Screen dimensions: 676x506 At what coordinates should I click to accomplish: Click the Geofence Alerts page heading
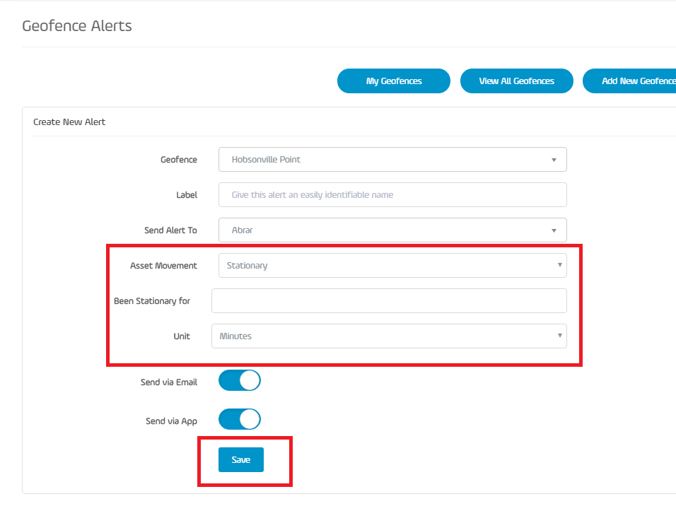[x=77, y=26]
